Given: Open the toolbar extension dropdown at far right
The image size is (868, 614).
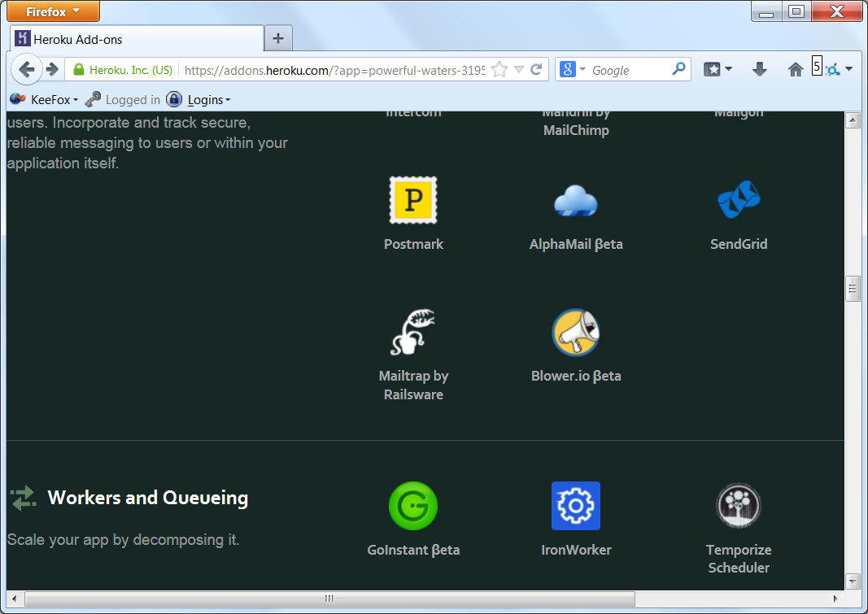Looking at the screenshot, I should coord(848,70).
